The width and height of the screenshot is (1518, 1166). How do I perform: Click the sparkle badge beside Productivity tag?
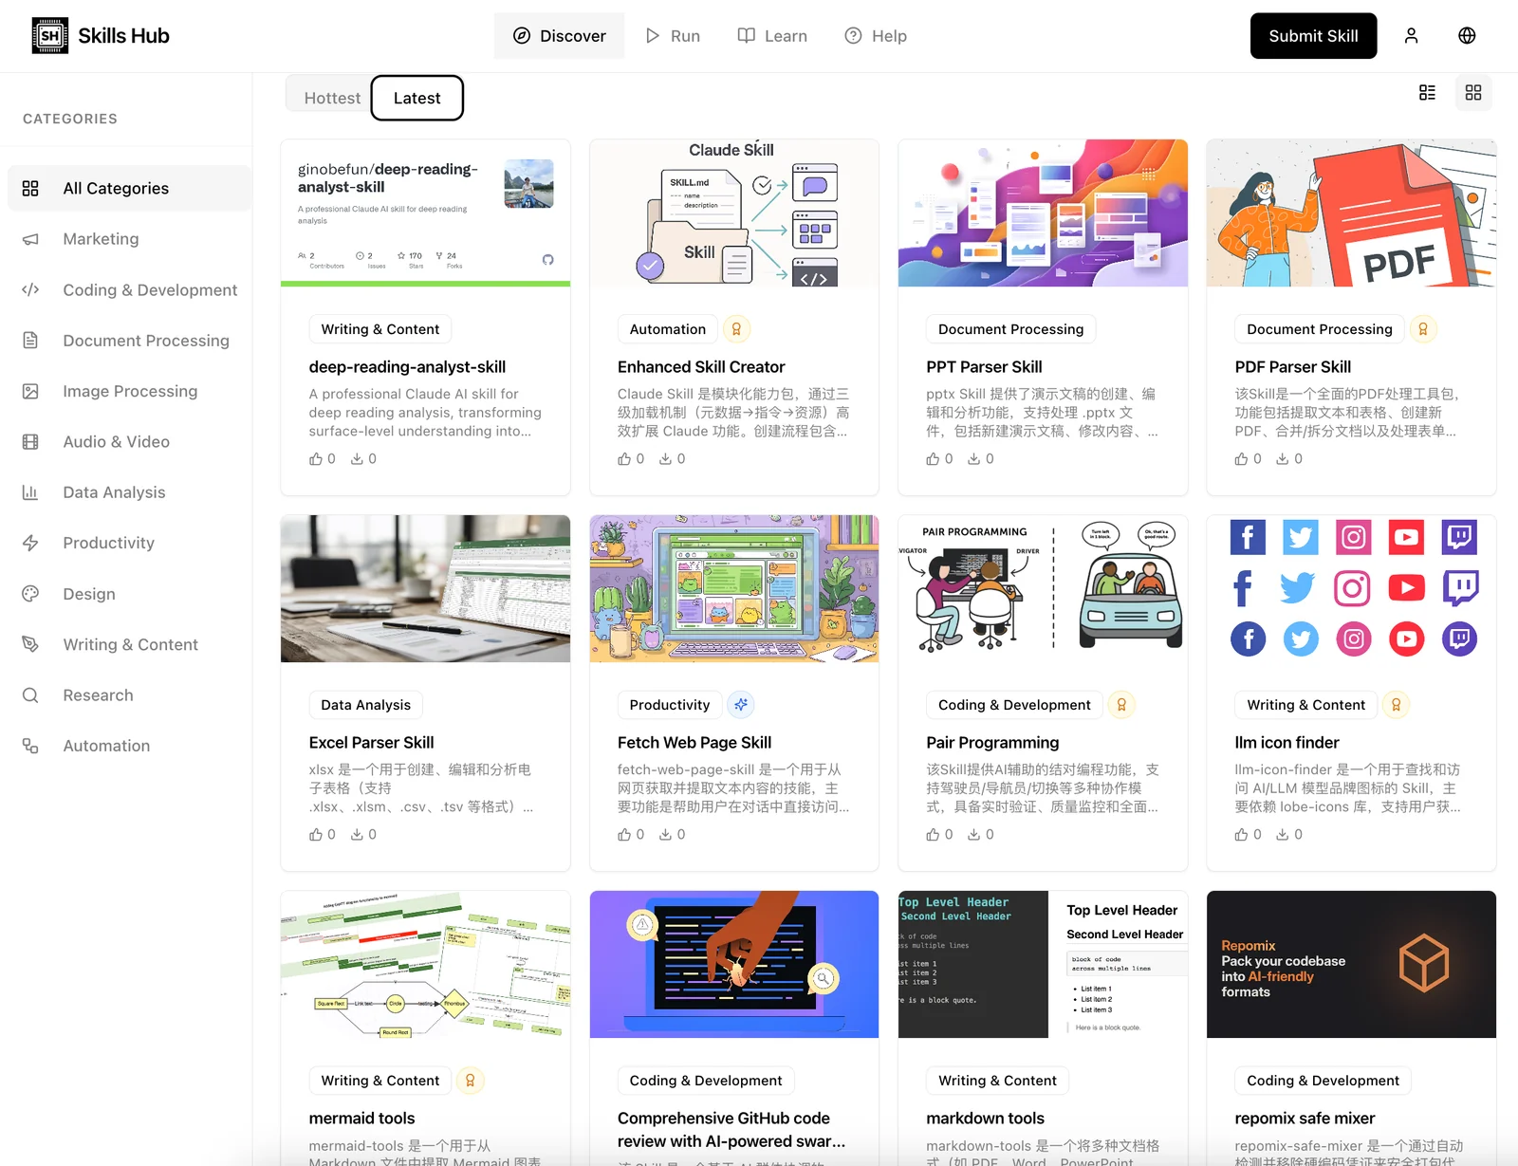click(x=741, y=705)
